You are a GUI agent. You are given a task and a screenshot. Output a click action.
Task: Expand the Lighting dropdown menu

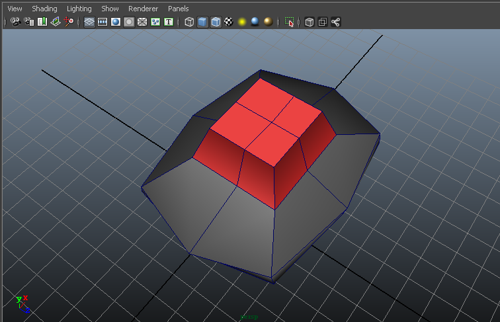(x=79, y=9)
